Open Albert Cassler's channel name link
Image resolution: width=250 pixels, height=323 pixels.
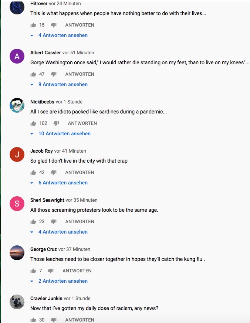(45, 53)
